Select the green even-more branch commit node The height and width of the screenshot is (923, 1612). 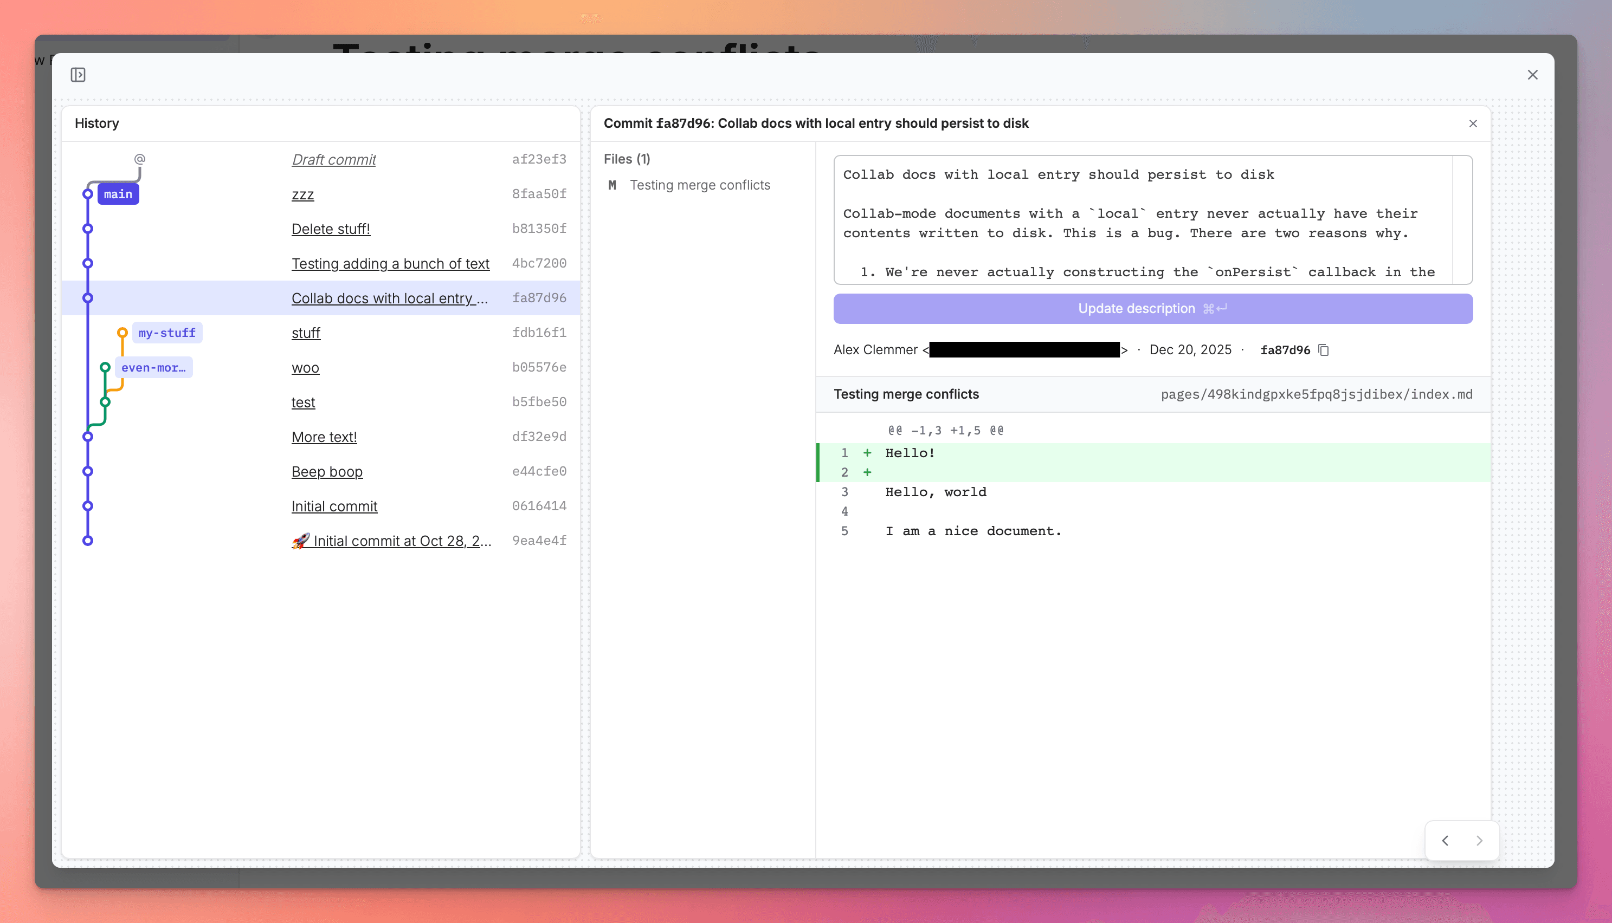click(x=105, y=366)
